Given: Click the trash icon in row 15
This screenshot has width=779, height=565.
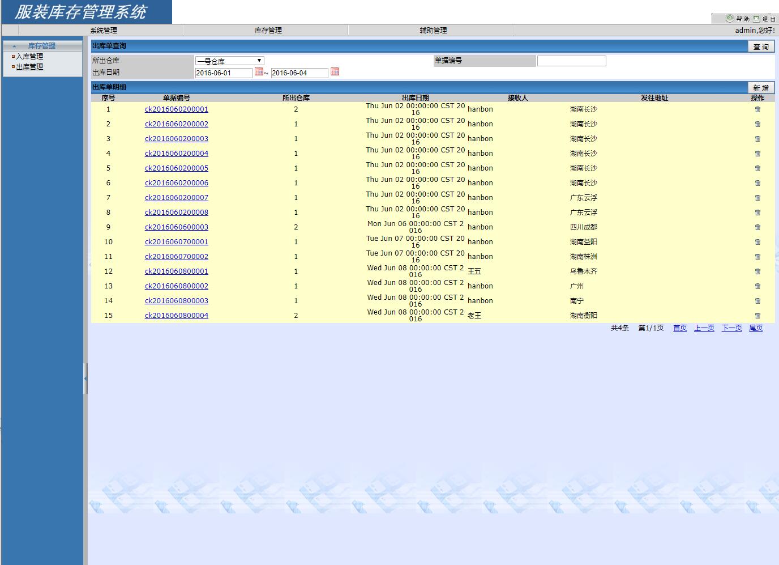Looking at the screenshot, I should tap(757, 316).
